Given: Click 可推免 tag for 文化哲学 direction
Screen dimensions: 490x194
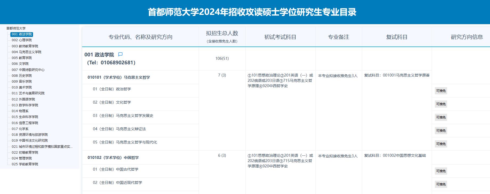Looking at the screenshot, I should point(441,104).
